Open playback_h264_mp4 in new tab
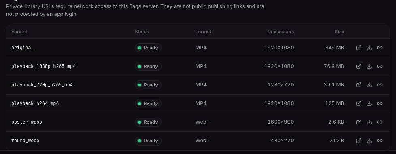 point(359,103)
